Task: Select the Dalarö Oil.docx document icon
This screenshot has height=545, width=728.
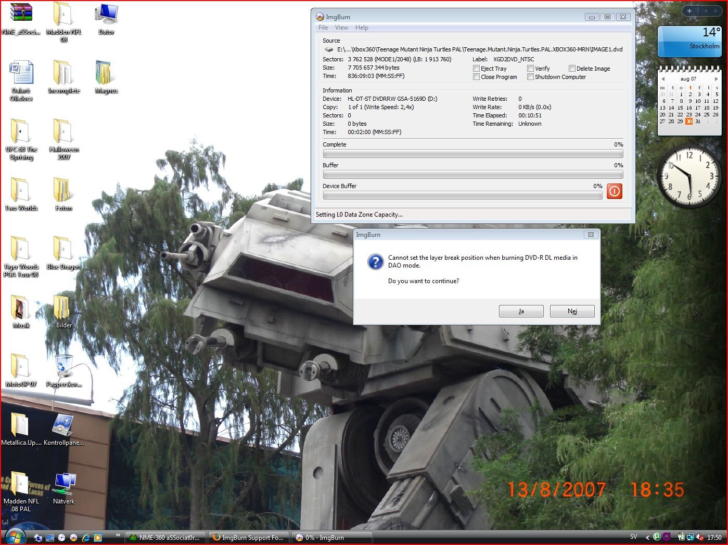Action: (21, 80)
